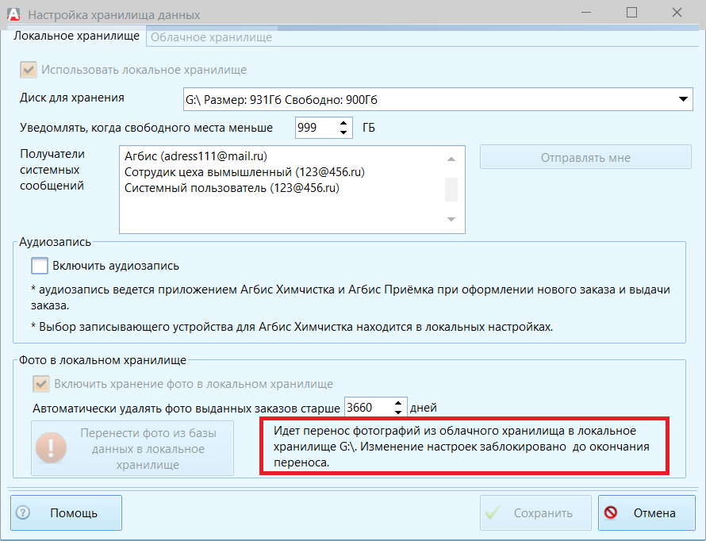Click the recipients list scroll down arrow
Viewport: 706px width, 541px height.
click(x=451, y=219)
